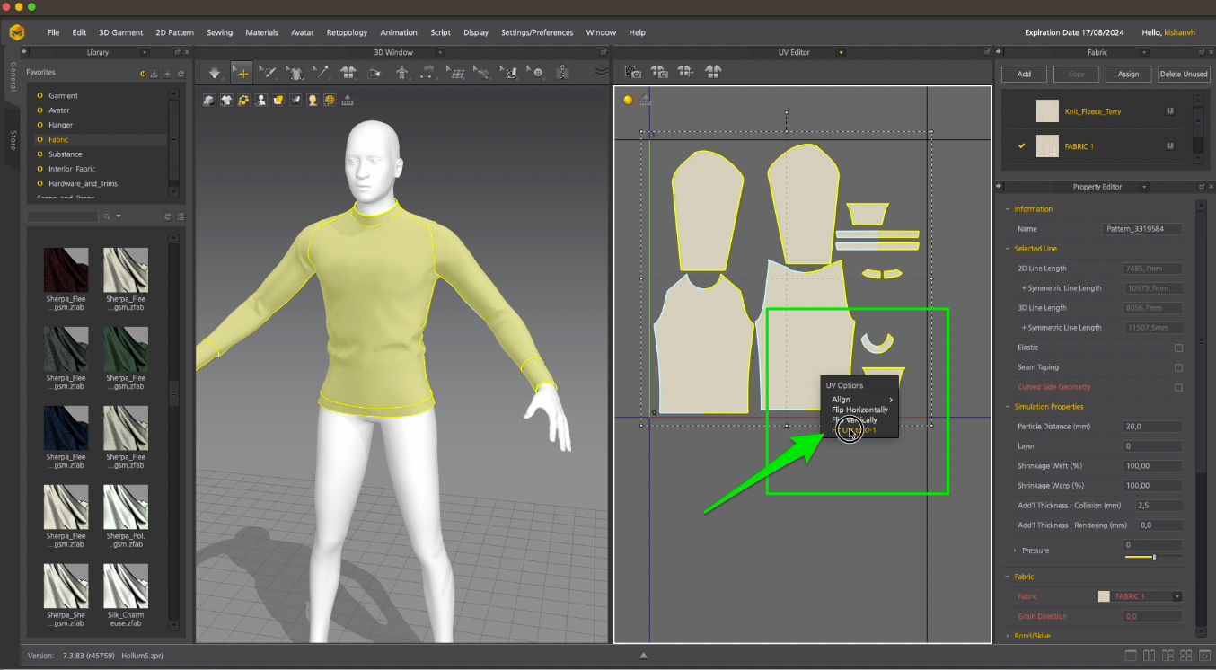Open the Settings/Preferences menu
The image size is (1216, 670).
pos(537,32)
